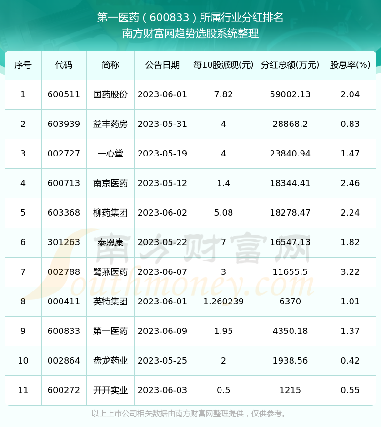Click the 7.82 payout cell
The height and width of the screenshot is (437, 381).
(x=223, y=94)
